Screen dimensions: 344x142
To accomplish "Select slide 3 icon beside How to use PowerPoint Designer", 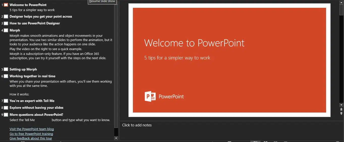I will pyautogui.click(x=6, y=23).
